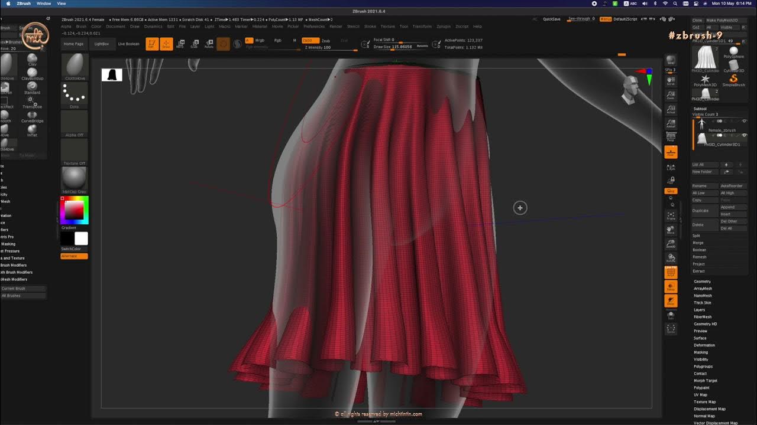Viewport: 757px width, 425px height.
Task: Toggle the Transp transparency button
Action: click(x=671, y=287)
